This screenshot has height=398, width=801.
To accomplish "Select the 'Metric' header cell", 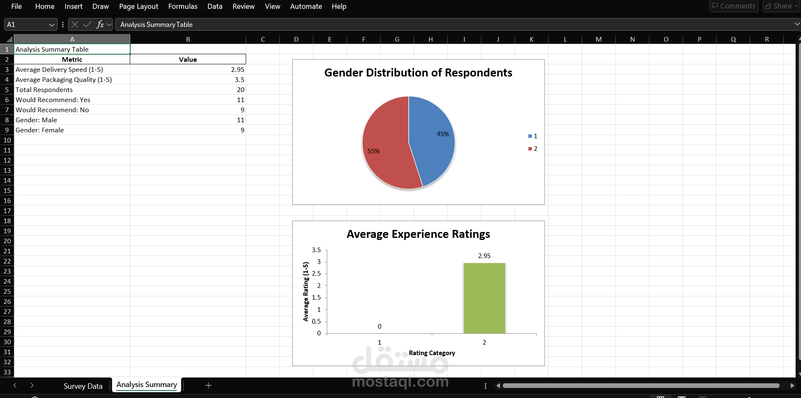I will coord(72,59).
